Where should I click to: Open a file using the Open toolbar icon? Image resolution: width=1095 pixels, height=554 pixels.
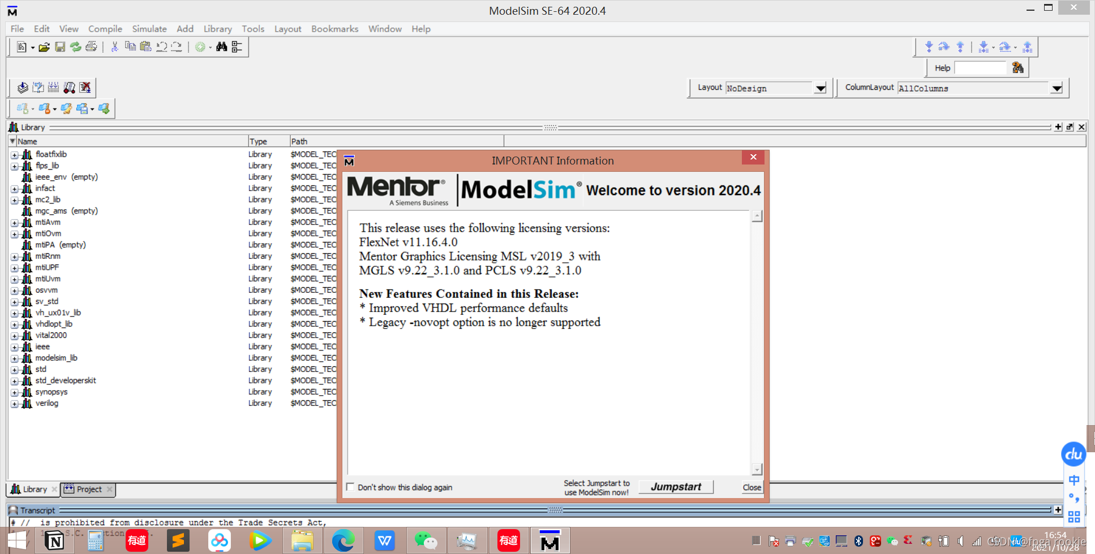45,46
